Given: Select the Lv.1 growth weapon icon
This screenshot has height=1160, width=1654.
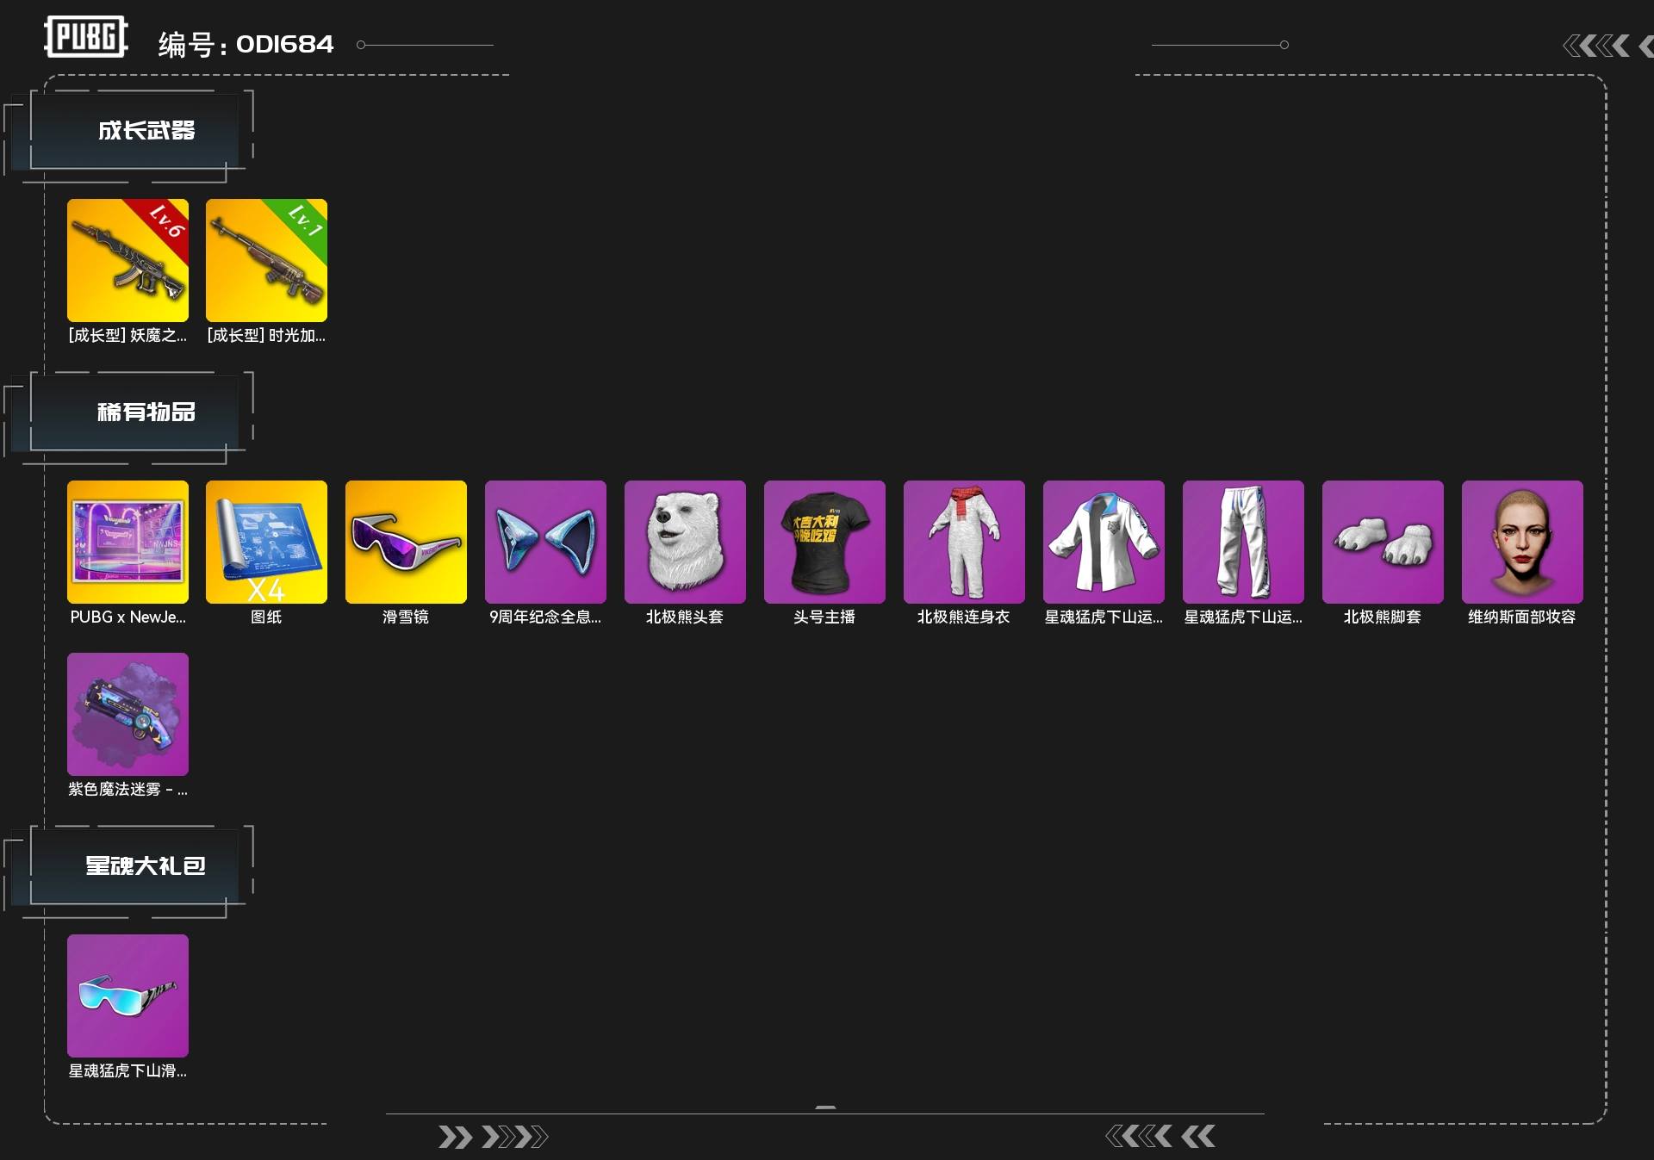Looking at the screenshot, I should coord(266,260).
